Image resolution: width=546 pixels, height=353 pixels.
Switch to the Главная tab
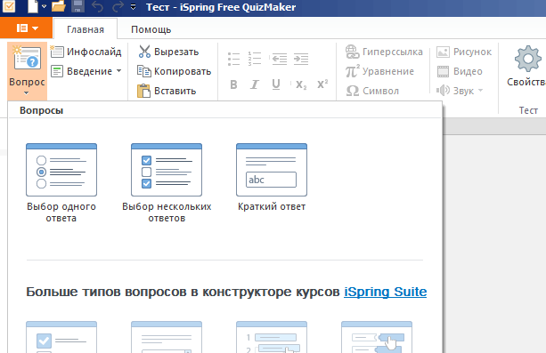(x=86, y=29)
